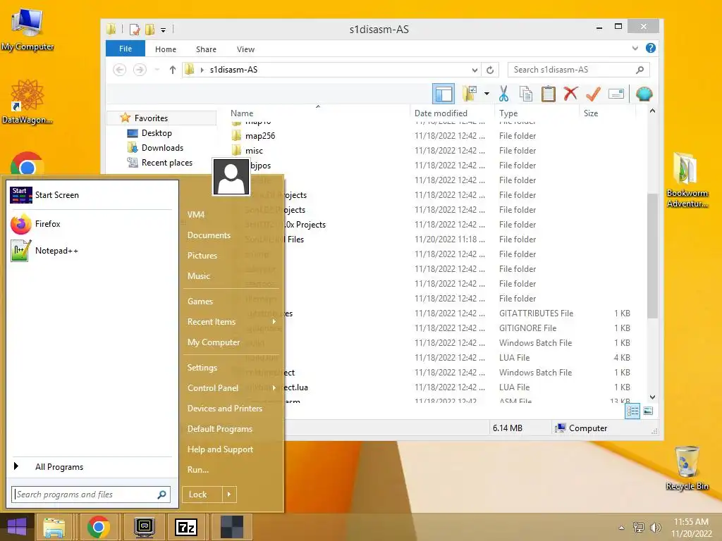Screen dimensions: 722x541
Task: Click GITATTRIBUTES File type cell
Action: pyautogui.click(x=536, y=313)
